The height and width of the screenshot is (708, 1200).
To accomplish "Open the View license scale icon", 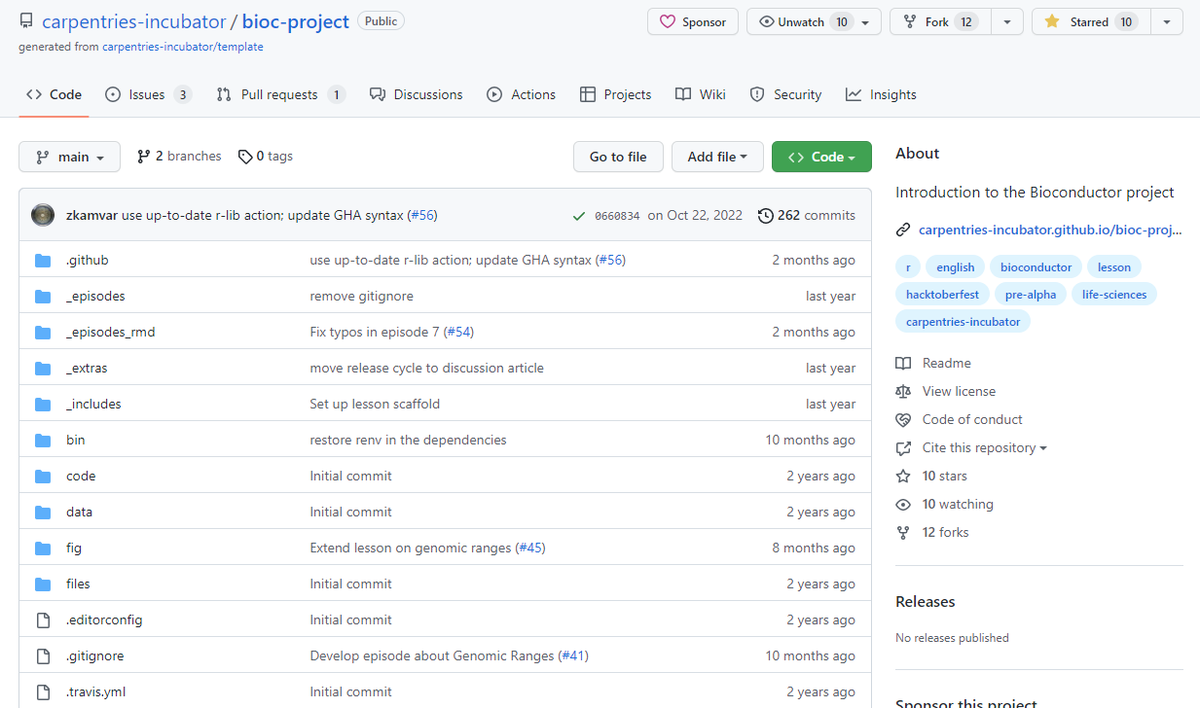I will [x=903, y=391].
